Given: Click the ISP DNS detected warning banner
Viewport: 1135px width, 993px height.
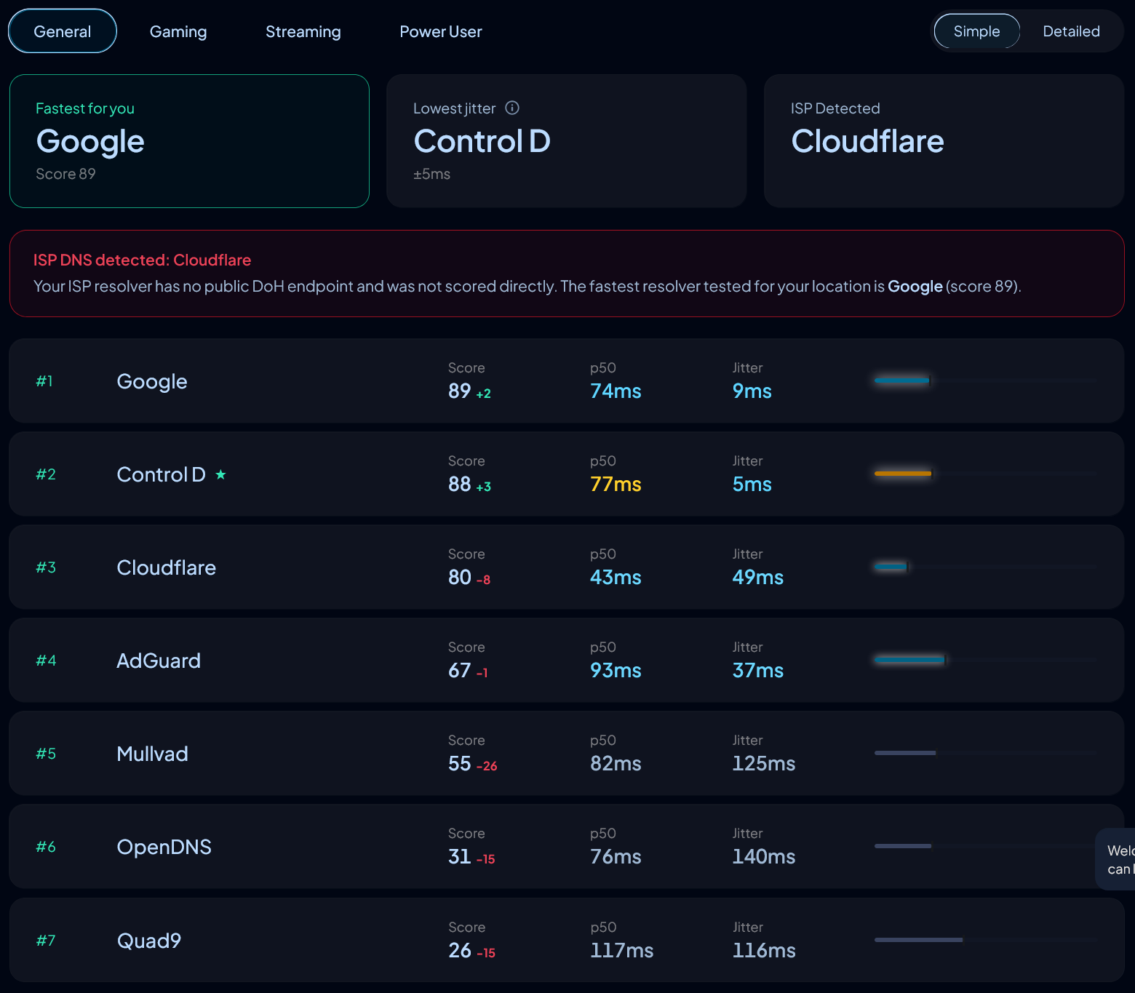Looking at the screenshot, I should (567, 274).
